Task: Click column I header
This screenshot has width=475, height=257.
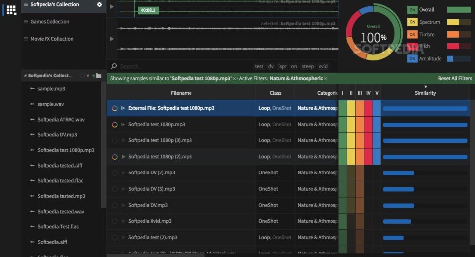Action: (342, 93)
